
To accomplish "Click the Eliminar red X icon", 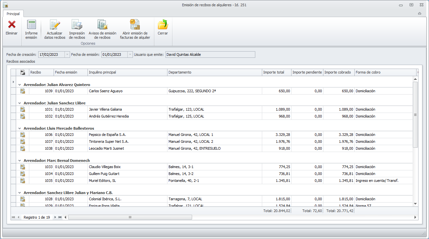I will tap(12, 25).
